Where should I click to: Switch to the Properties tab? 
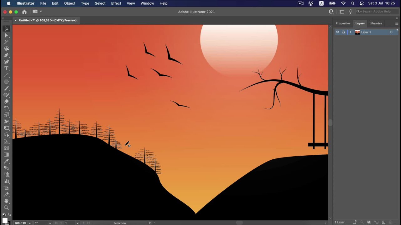click(x=343, y=23)
